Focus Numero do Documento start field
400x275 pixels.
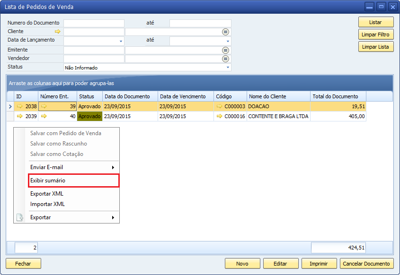click(94, 23)
